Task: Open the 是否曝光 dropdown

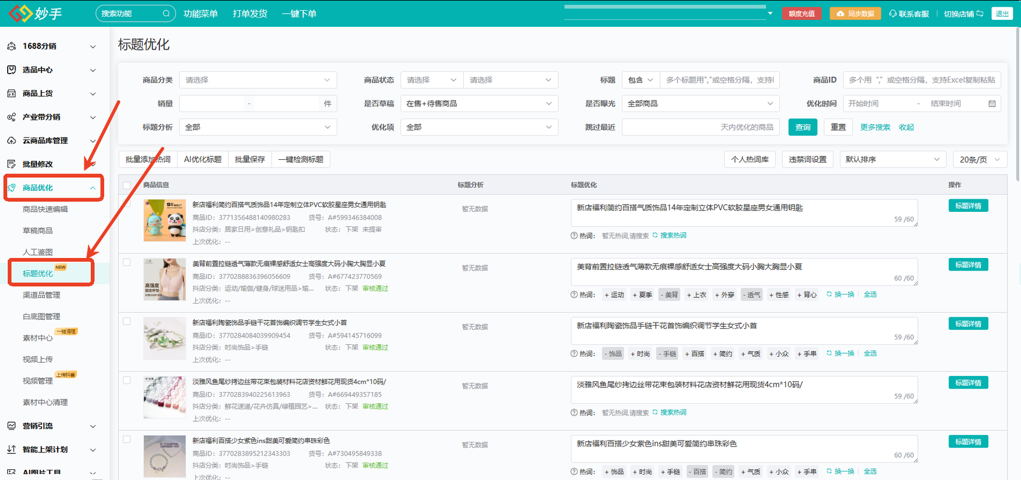Action: [701, 104]
